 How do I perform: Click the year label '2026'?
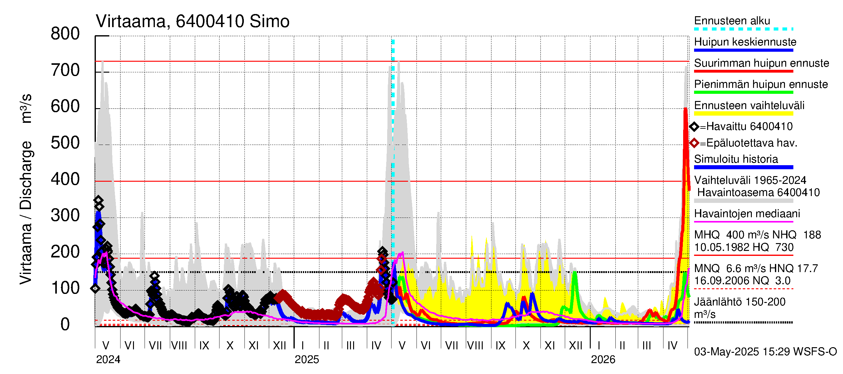tap(603, 360)
